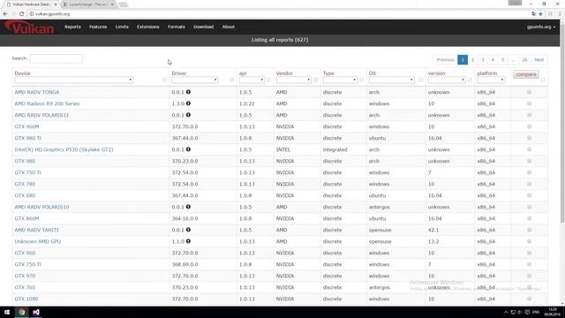
Task: Jump to page 26 of reports
Action: coord(524,60)
